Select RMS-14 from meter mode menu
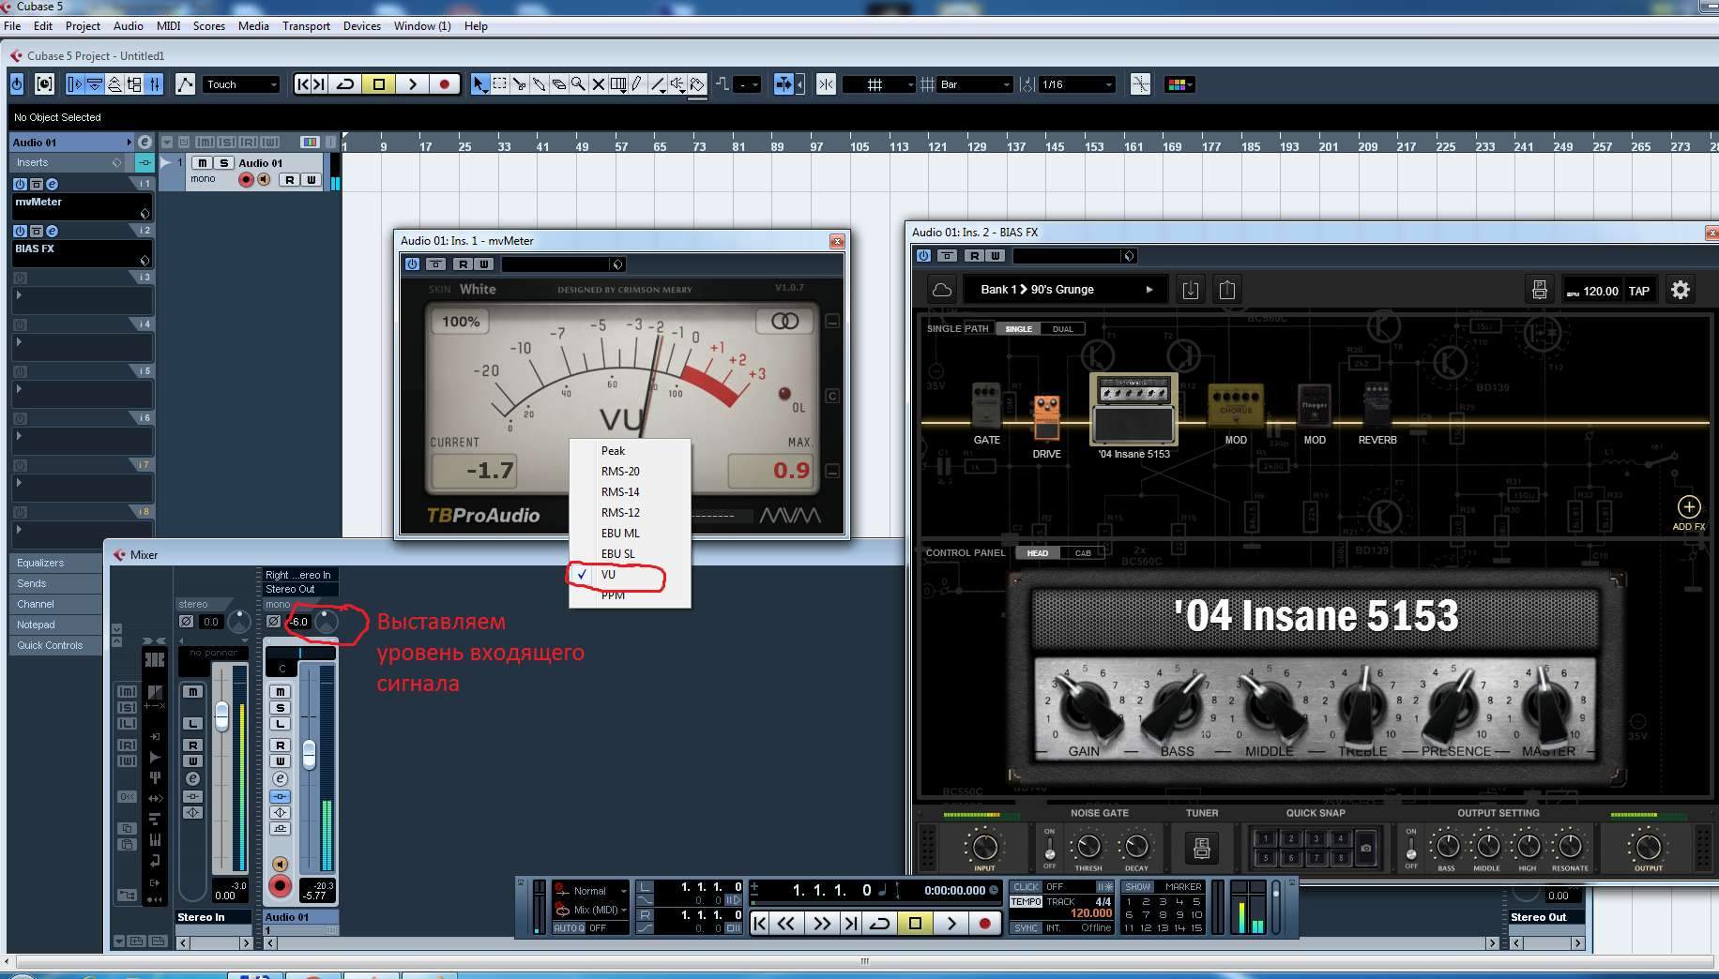This screenshot has width=1719, height=979. [620, 492]
